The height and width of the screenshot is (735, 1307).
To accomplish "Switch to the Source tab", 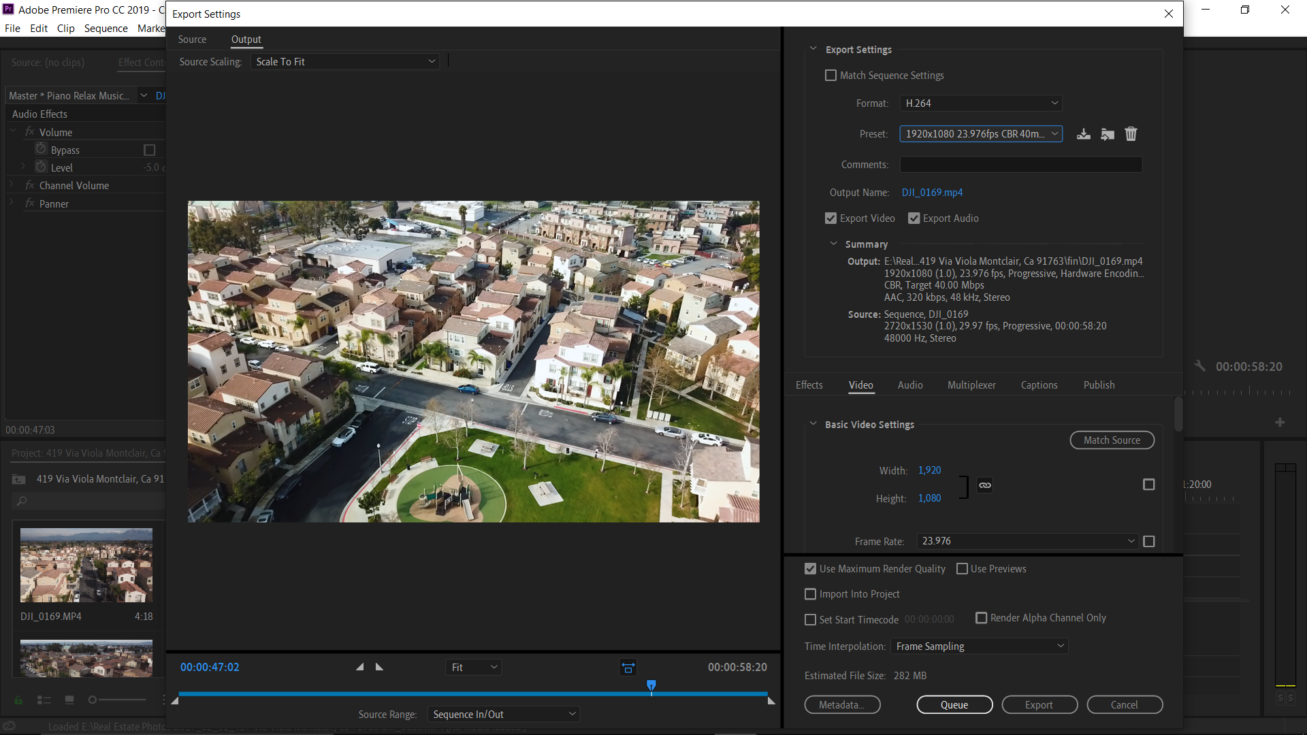I will pos(192,39).
